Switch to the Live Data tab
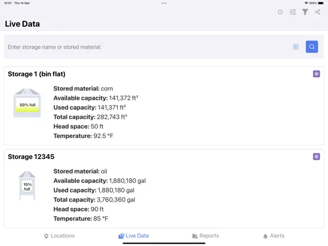 (x=134, y=236)
